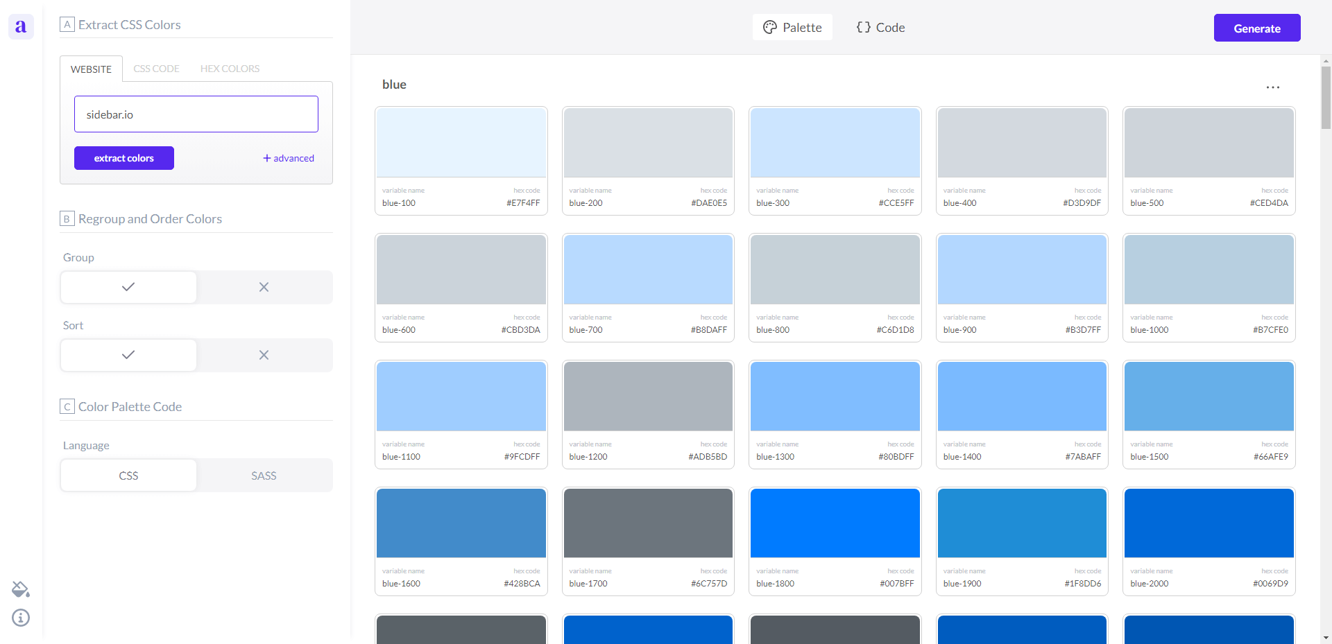Click the app logo icon

coord(21,27)
